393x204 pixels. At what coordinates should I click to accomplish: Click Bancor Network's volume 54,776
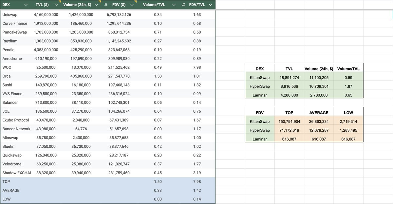[x=81, y=129]
